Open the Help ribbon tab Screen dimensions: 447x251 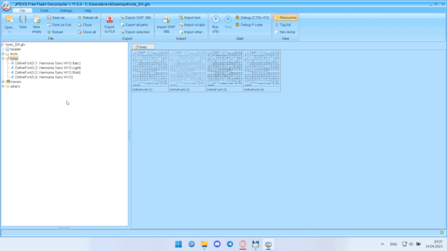pyautogui.click(x=88, y=10)
